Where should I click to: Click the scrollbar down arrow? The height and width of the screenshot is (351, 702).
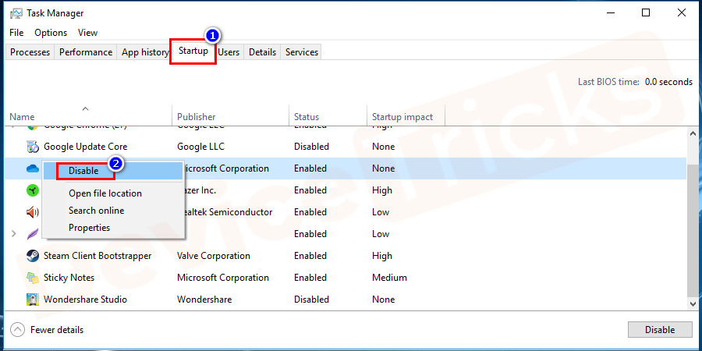click(692, 304)
